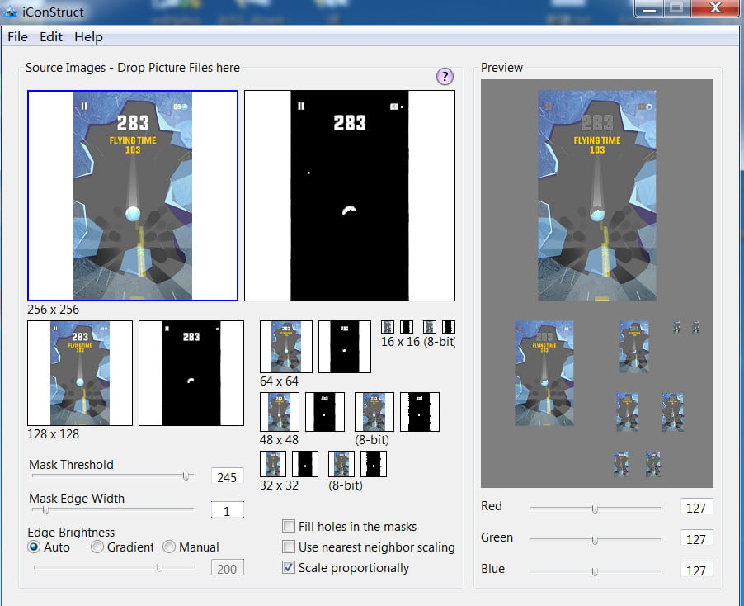Open the File menu

pyautogui.click(x=17, y=36)
